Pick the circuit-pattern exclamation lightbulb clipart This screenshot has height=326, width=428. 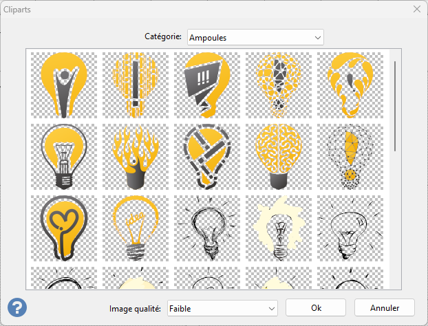[x=136, y=86]
